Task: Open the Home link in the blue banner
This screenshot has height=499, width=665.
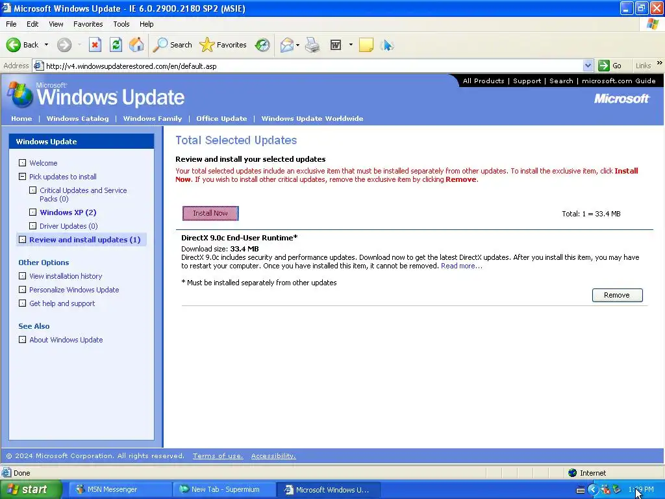Action: [21, 118]
